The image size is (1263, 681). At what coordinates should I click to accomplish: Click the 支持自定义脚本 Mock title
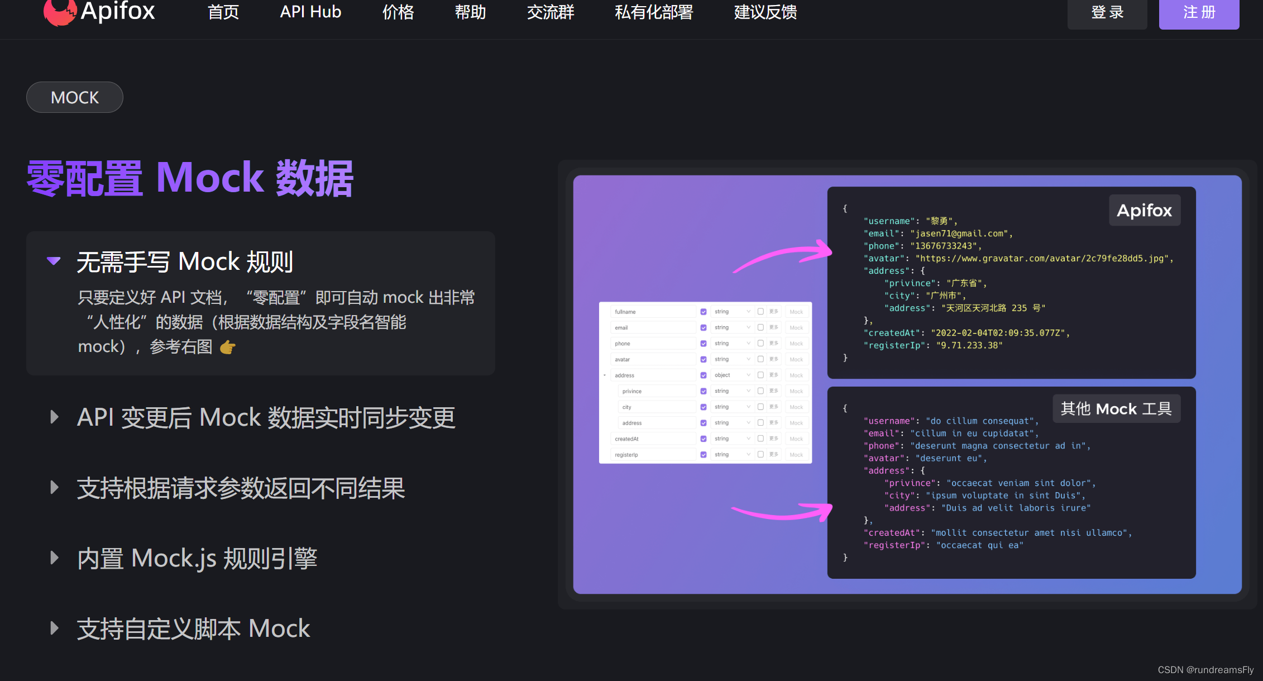(193, 628)
